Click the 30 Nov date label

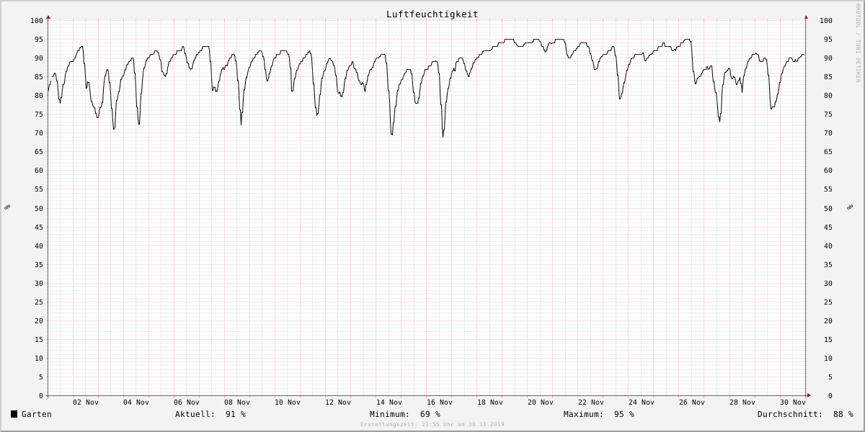pos(793,402)
